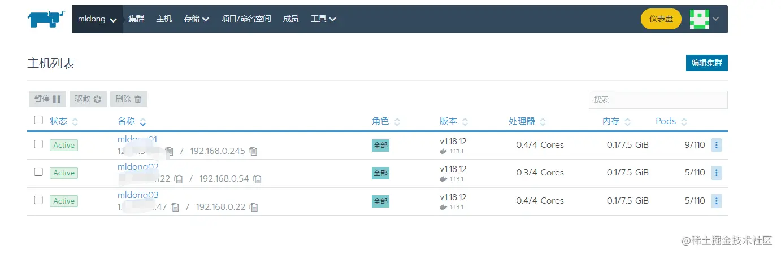Sort hosts by 处理器 column

(527, 121)
